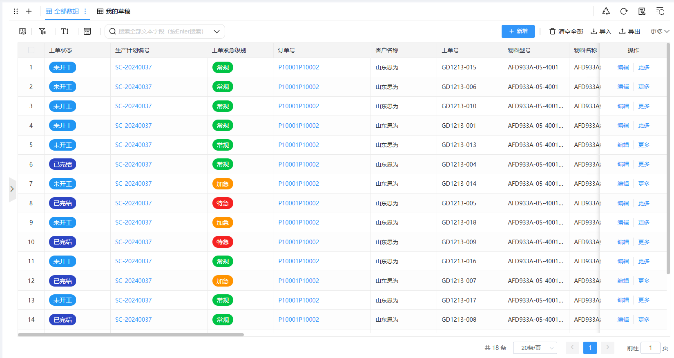The height and width of the screenshot is (358, 674).
Task: Click the form layout icon in toolbar
Action: (x=87, y=31)
